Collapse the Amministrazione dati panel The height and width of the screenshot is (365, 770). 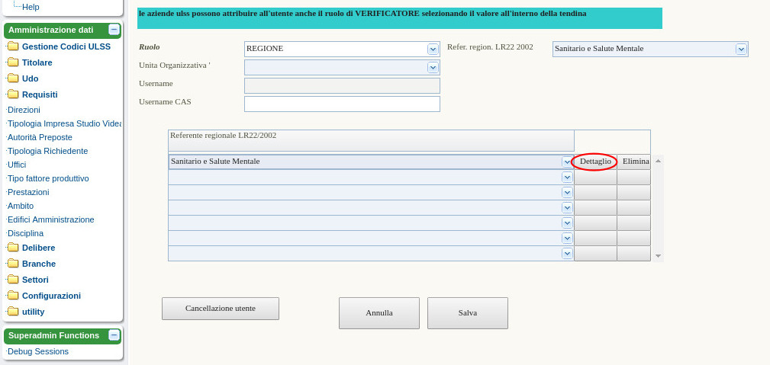[114, 30]
